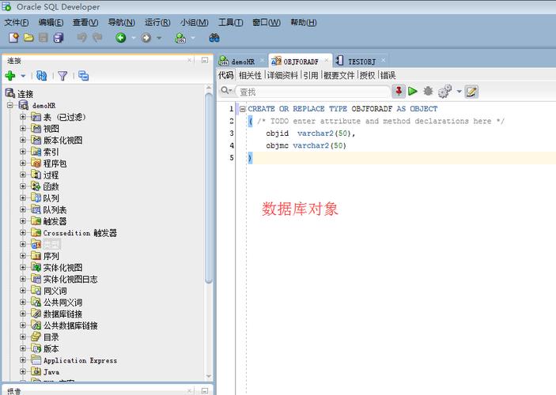556x395 pixels.
Task: Click the New file toolbar icon
Action: coord(13,37)
